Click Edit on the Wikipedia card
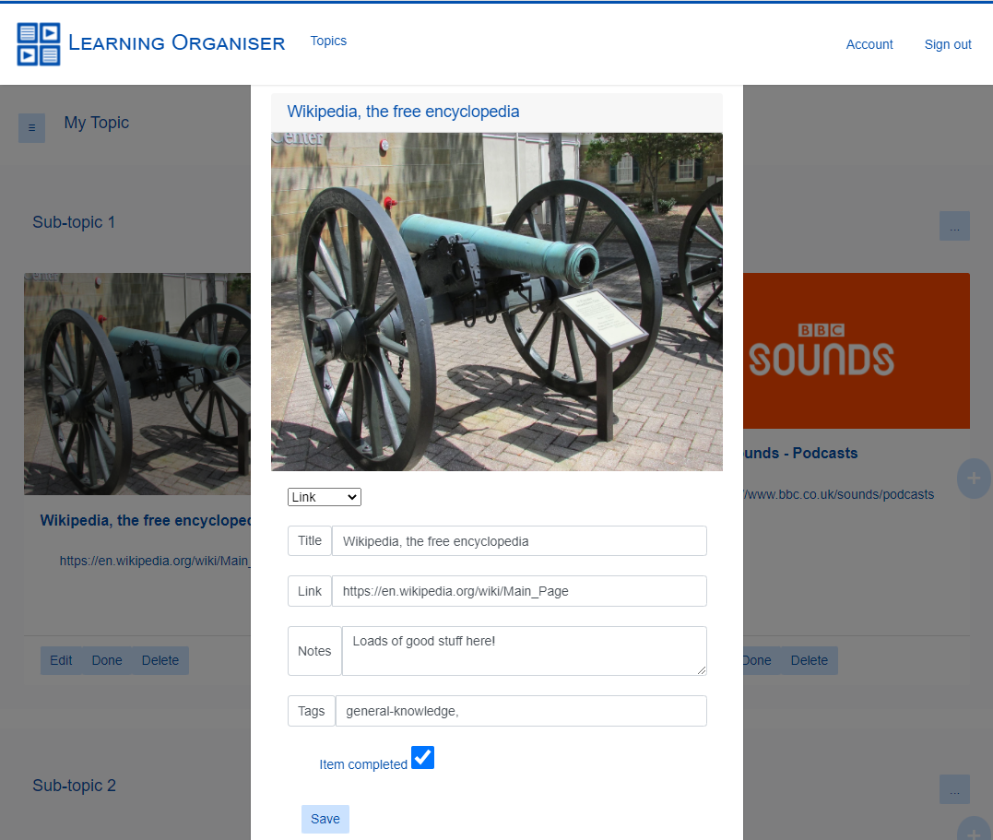Viewport: 993px width, 840px height. point(60,660)
